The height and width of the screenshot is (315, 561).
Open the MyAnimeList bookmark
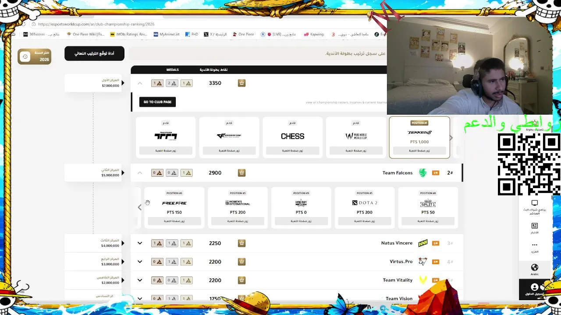click(x=166, y=34)
